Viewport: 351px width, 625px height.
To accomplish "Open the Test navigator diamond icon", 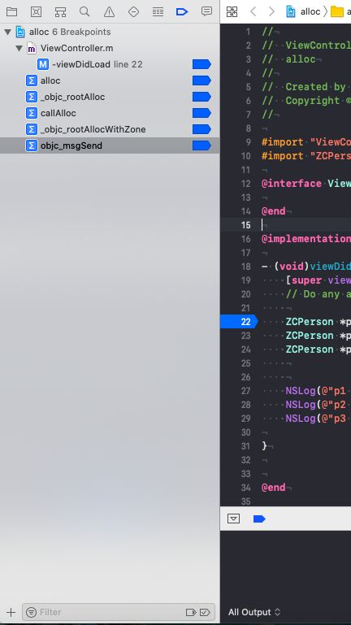I will (133, 12).
